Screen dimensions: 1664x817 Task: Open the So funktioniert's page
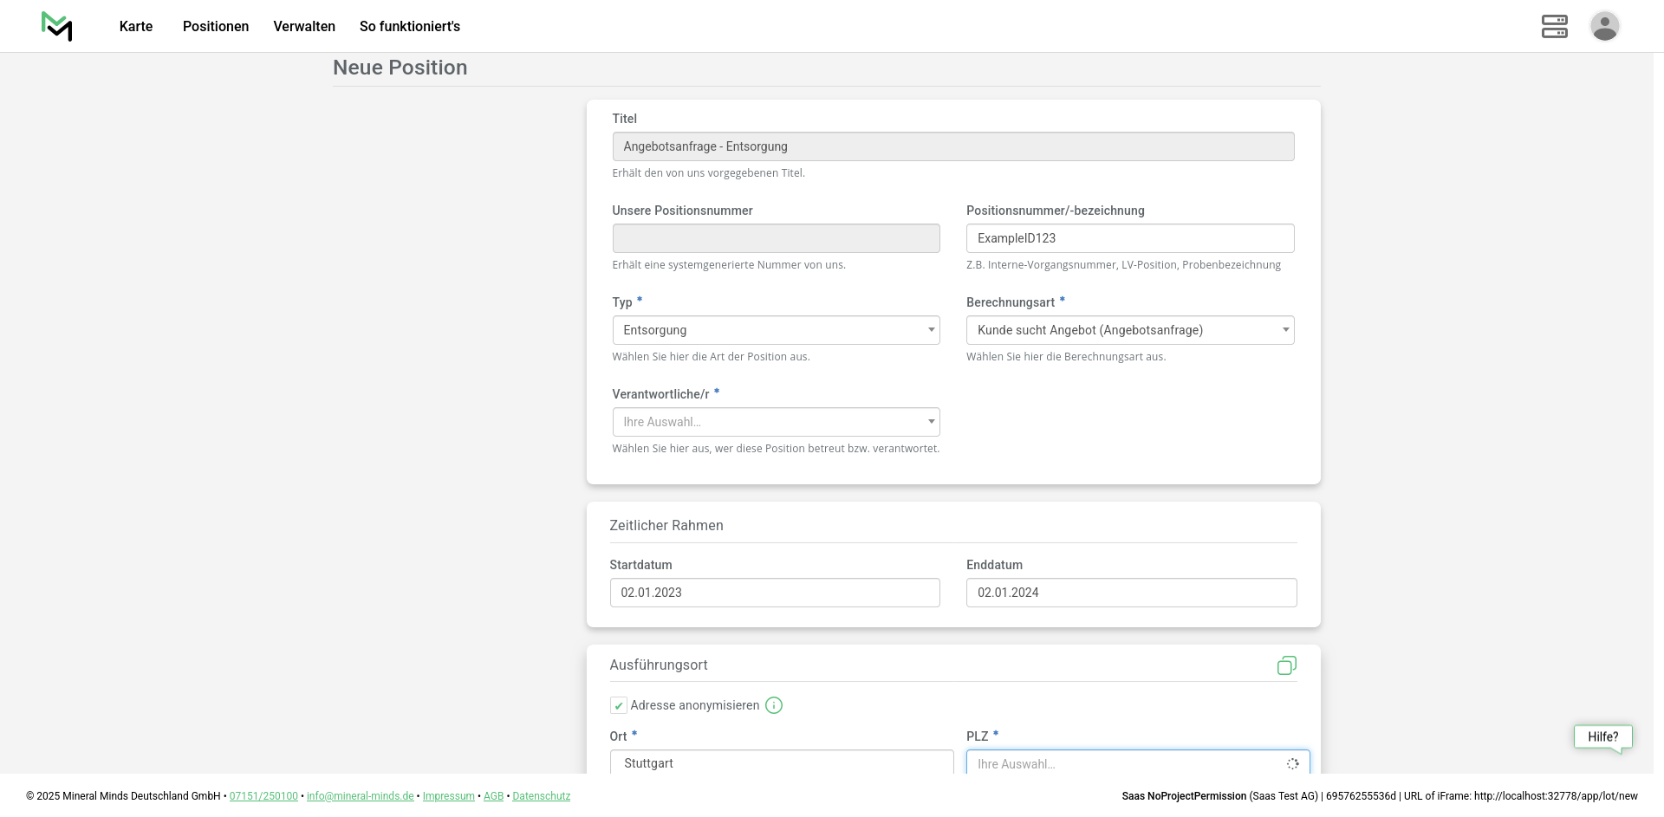(410, 26)
